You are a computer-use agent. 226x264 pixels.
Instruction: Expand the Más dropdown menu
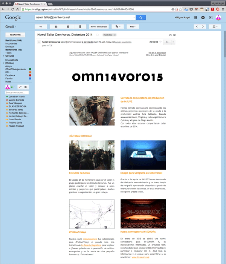(132, 27)
